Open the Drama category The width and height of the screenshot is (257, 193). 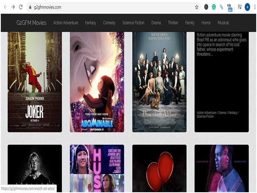(156, 22)
